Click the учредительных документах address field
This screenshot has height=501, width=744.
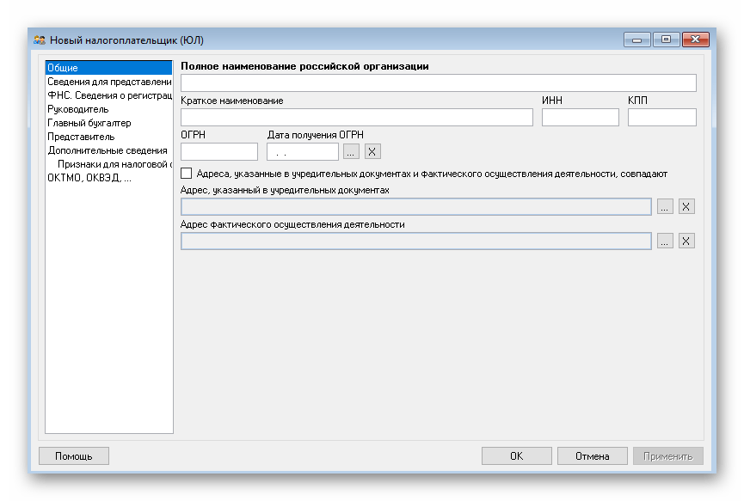pyautogui.click(x=416, y=206)
